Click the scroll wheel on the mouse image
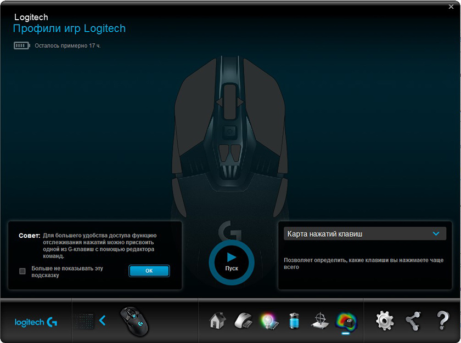 point(230,101)
